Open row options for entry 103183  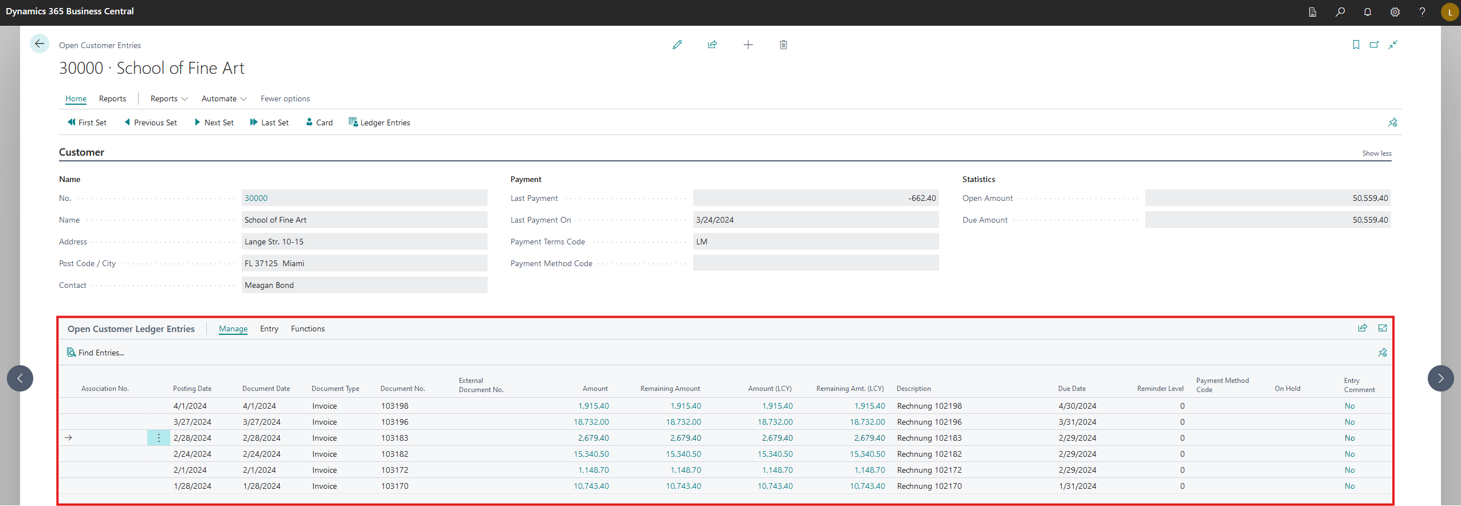point(159,438)
